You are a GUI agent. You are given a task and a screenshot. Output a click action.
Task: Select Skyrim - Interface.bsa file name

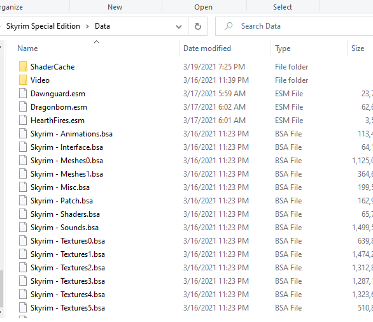click(x=67, y=147)
